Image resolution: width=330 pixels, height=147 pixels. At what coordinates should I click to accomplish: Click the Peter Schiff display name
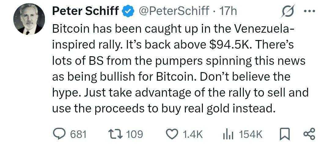(86, 12)
